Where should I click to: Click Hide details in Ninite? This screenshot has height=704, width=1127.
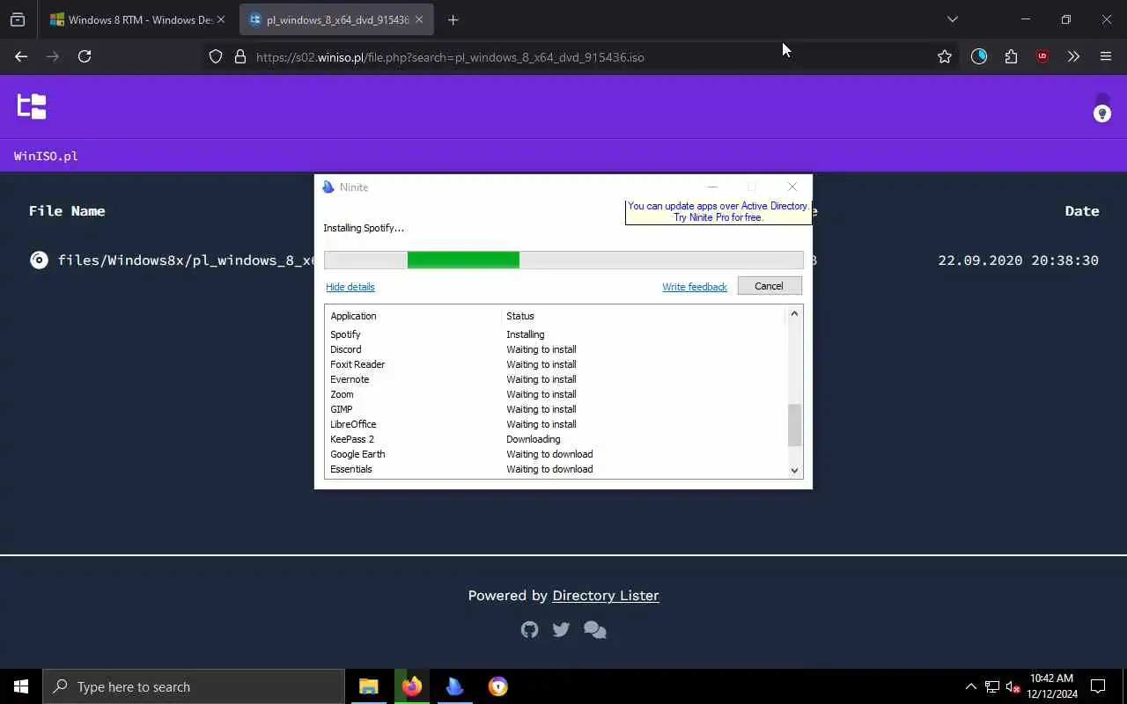350,287
